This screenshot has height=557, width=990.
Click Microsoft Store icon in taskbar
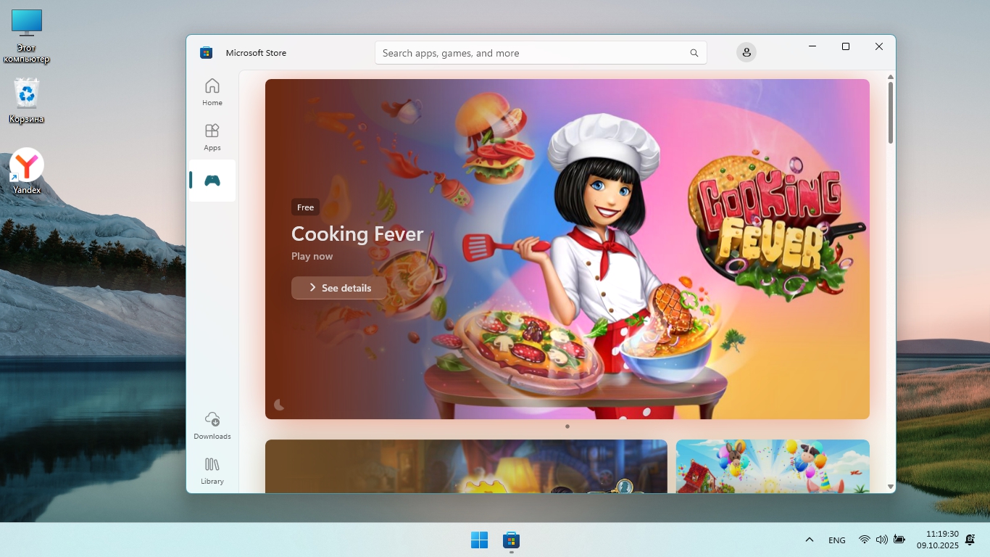[512, 540]
